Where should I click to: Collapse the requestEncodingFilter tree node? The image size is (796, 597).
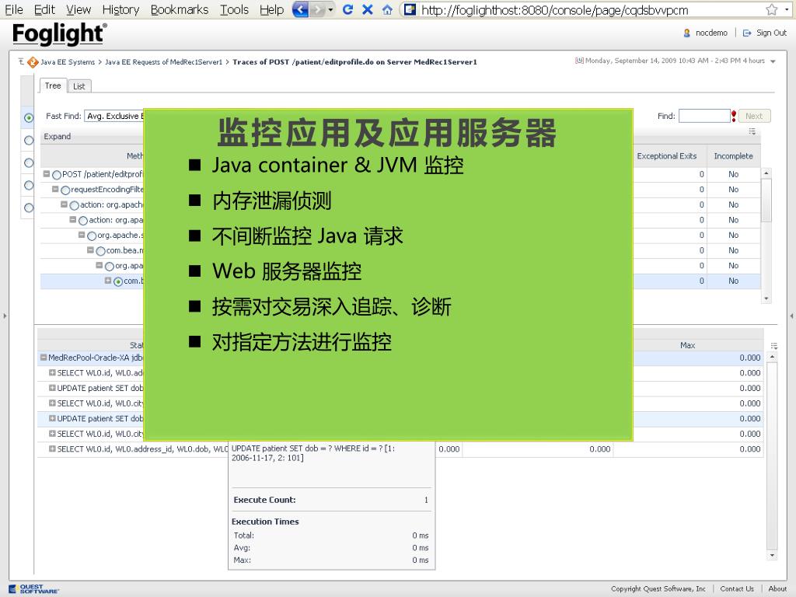[55, 190]
